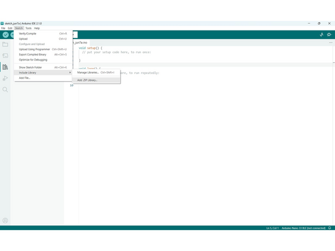
Task: Click line number 10 in the gutter
Action: click(x=71, y=85)
